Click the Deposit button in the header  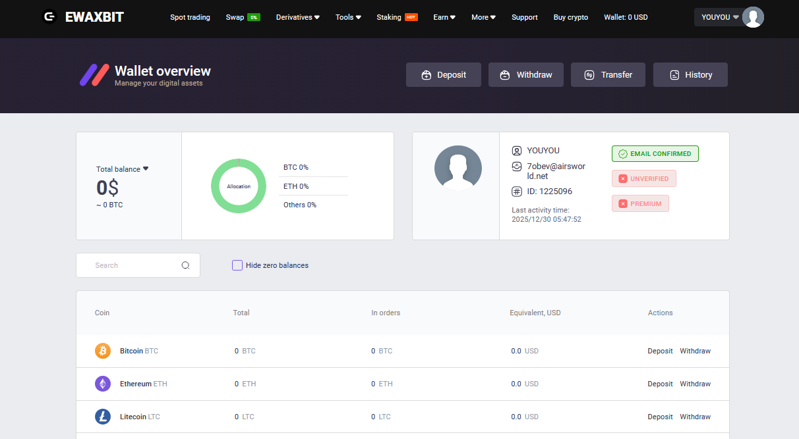[444, 75]
